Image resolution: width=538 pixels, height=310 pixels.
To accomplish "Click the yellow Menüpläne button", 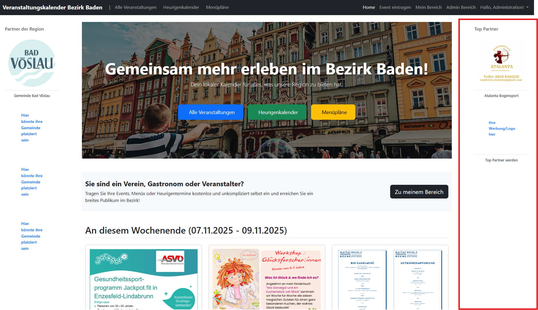I will click(x=333, y=112).
